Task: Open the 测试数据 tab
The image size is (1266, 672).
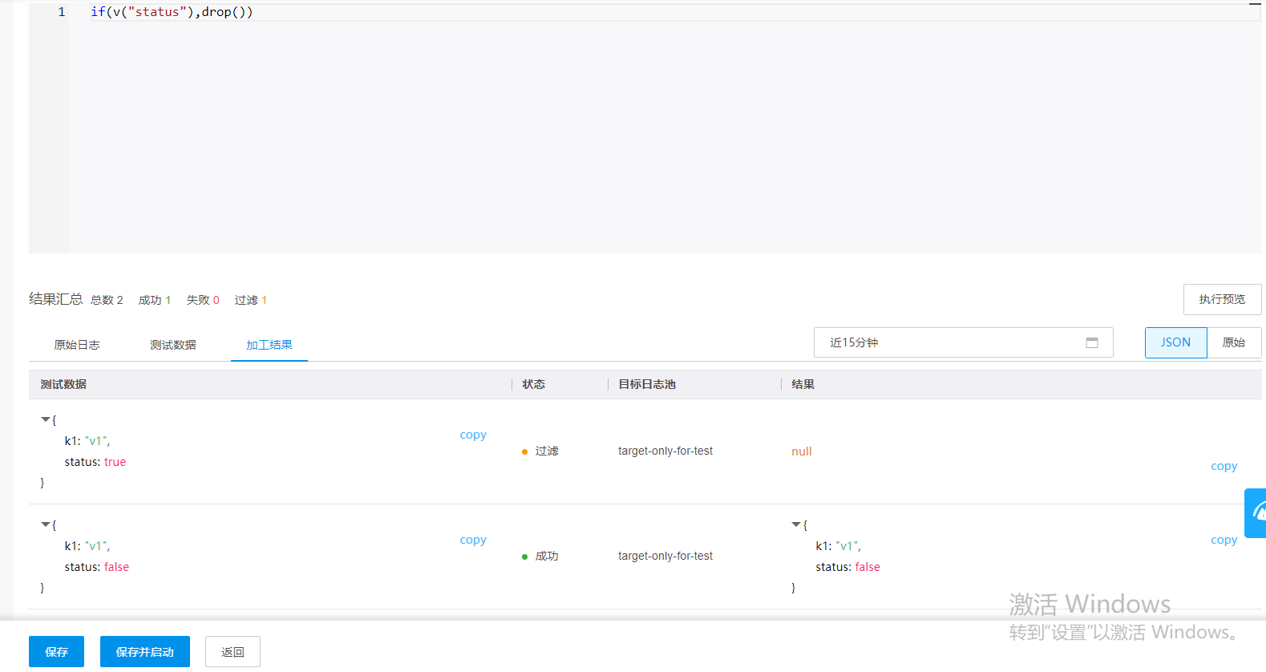Action: tap(173, 345)
